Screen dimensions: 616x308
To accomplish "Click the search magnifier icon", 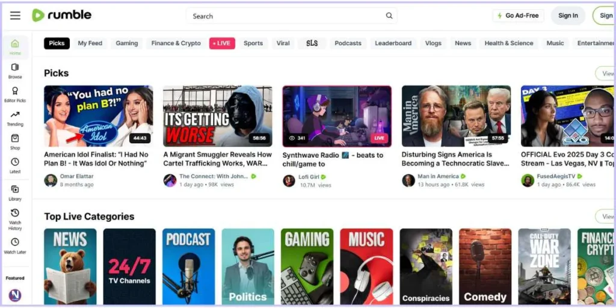I will click(389, 16).
